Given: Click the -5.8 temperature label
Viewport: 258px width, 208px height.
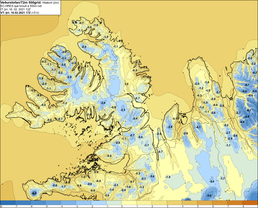Looking at the screenshot, I should pos(247,117).
